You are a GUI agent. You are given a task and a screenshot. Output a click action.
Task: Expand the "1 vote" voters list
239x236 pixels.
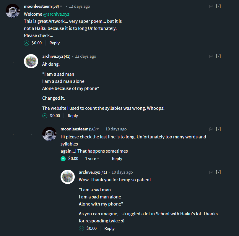92,159
